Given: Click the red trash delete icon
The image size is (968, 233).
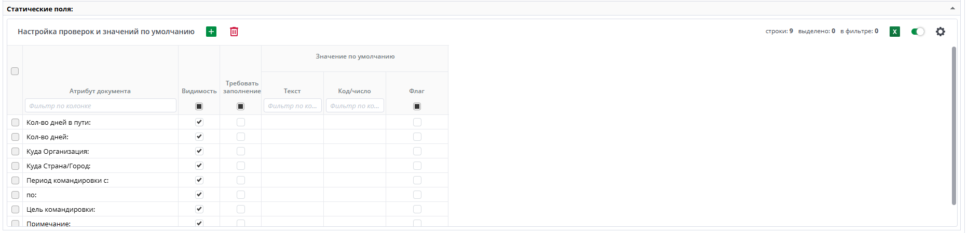Looking at the screenshot, I should [234, 32].
